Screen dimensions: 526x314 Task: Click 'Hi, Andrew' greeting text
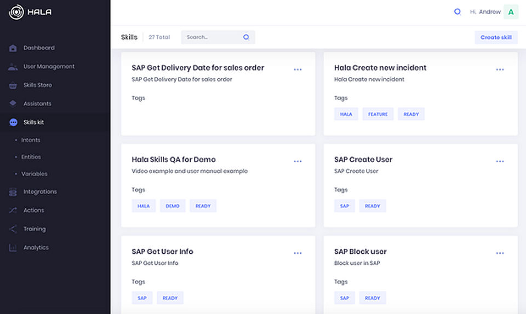point(485,11)
